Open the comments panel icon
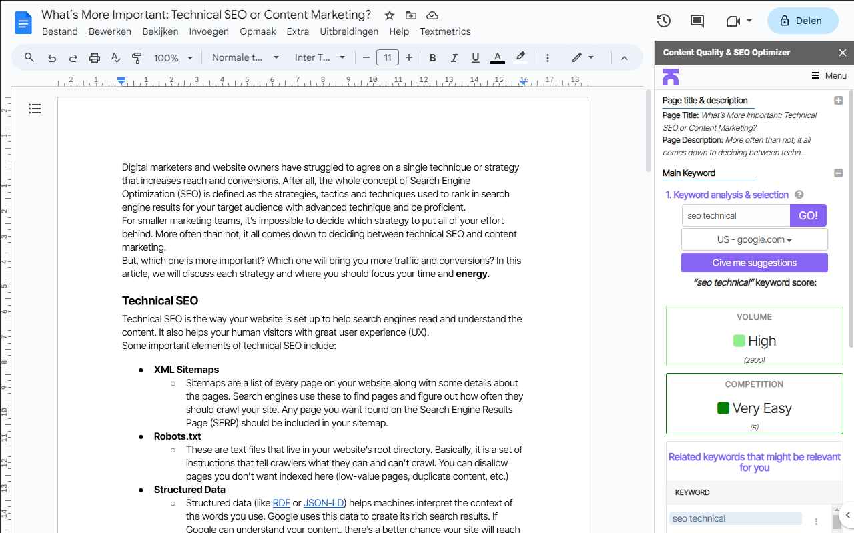854x533 pixels. click(x=697, y=21)
